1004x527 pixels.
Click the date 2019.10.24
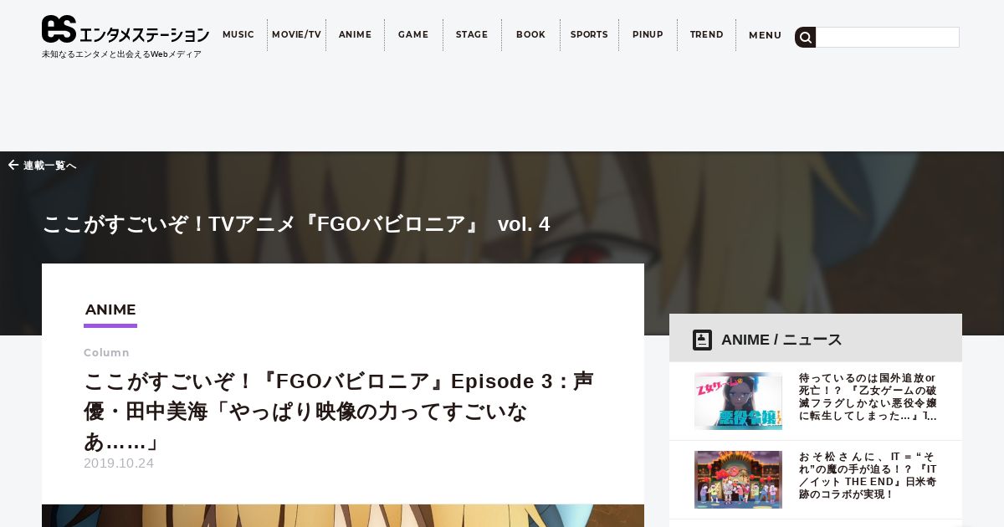(x=119, y=463)
